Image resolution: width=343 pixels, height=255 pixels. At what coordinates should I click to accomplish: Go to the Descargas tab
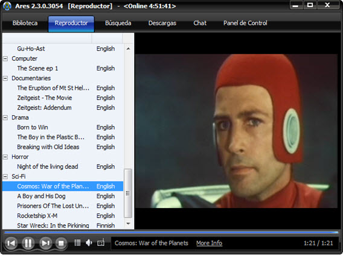click(x=162, y=23)
